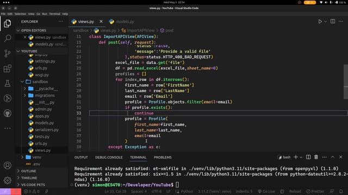This screenshot has height=195, width=348.
Task: Open remote window indicator in status bar
Action: coord(5,191)
